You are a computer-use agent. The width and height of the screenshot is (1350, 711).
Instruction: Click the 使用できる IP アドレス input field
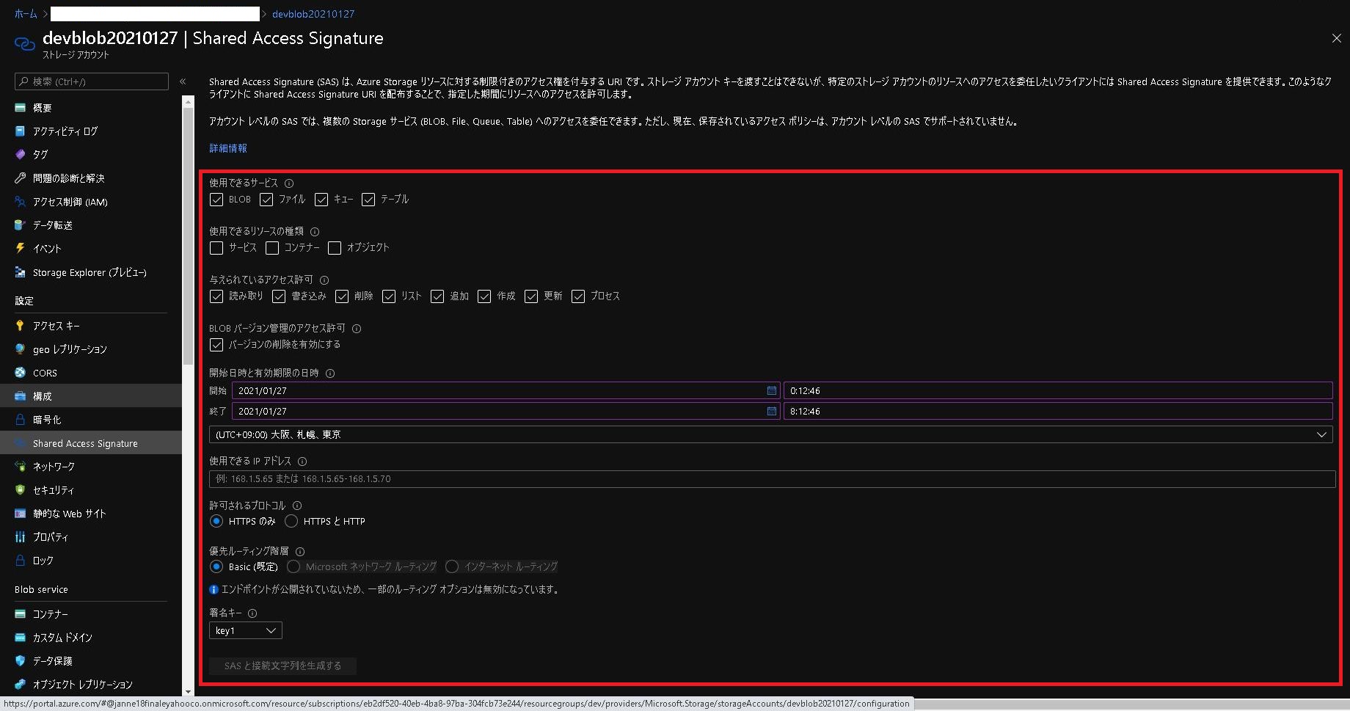pyautogui.click(x=772, y=479)
